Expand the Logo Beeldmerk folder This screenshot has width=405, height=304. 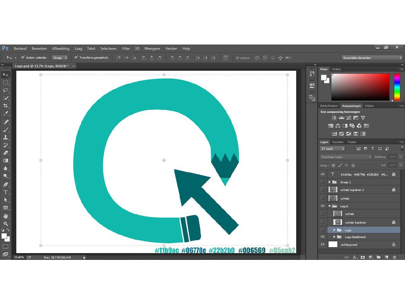click(x=334, y=237)
